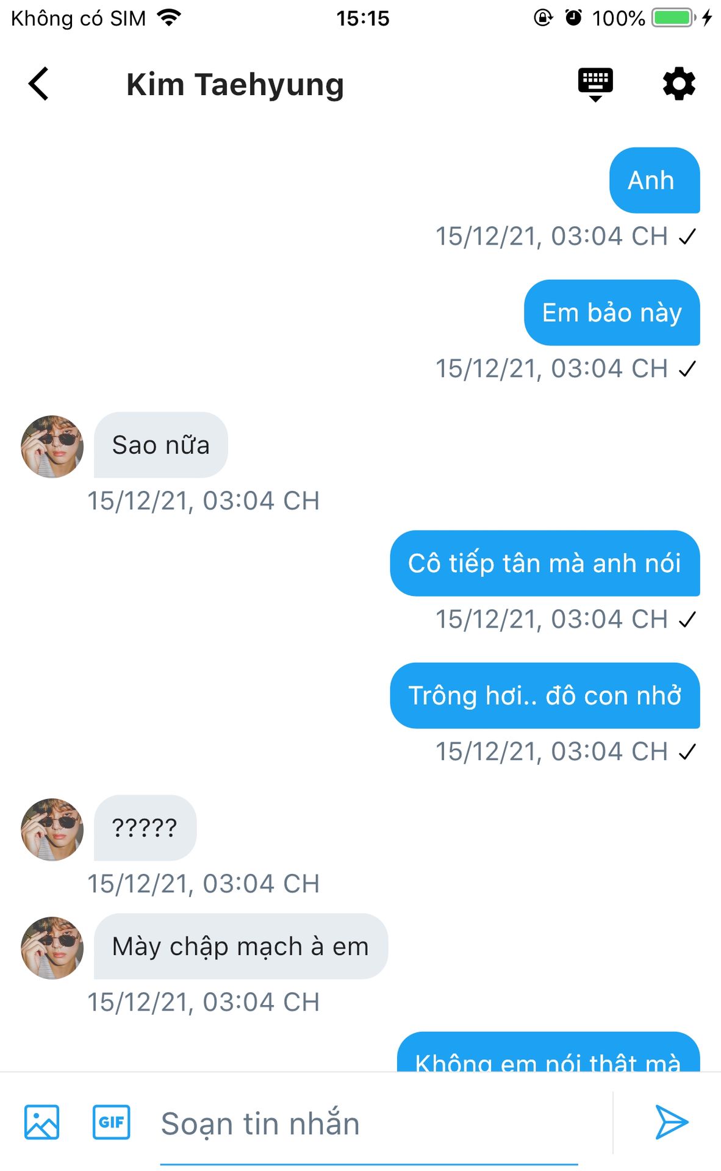Tap the Wi-Fi icon in status bar
Viewport: 721px width, 1171px height.
click(x=169, y=18)
